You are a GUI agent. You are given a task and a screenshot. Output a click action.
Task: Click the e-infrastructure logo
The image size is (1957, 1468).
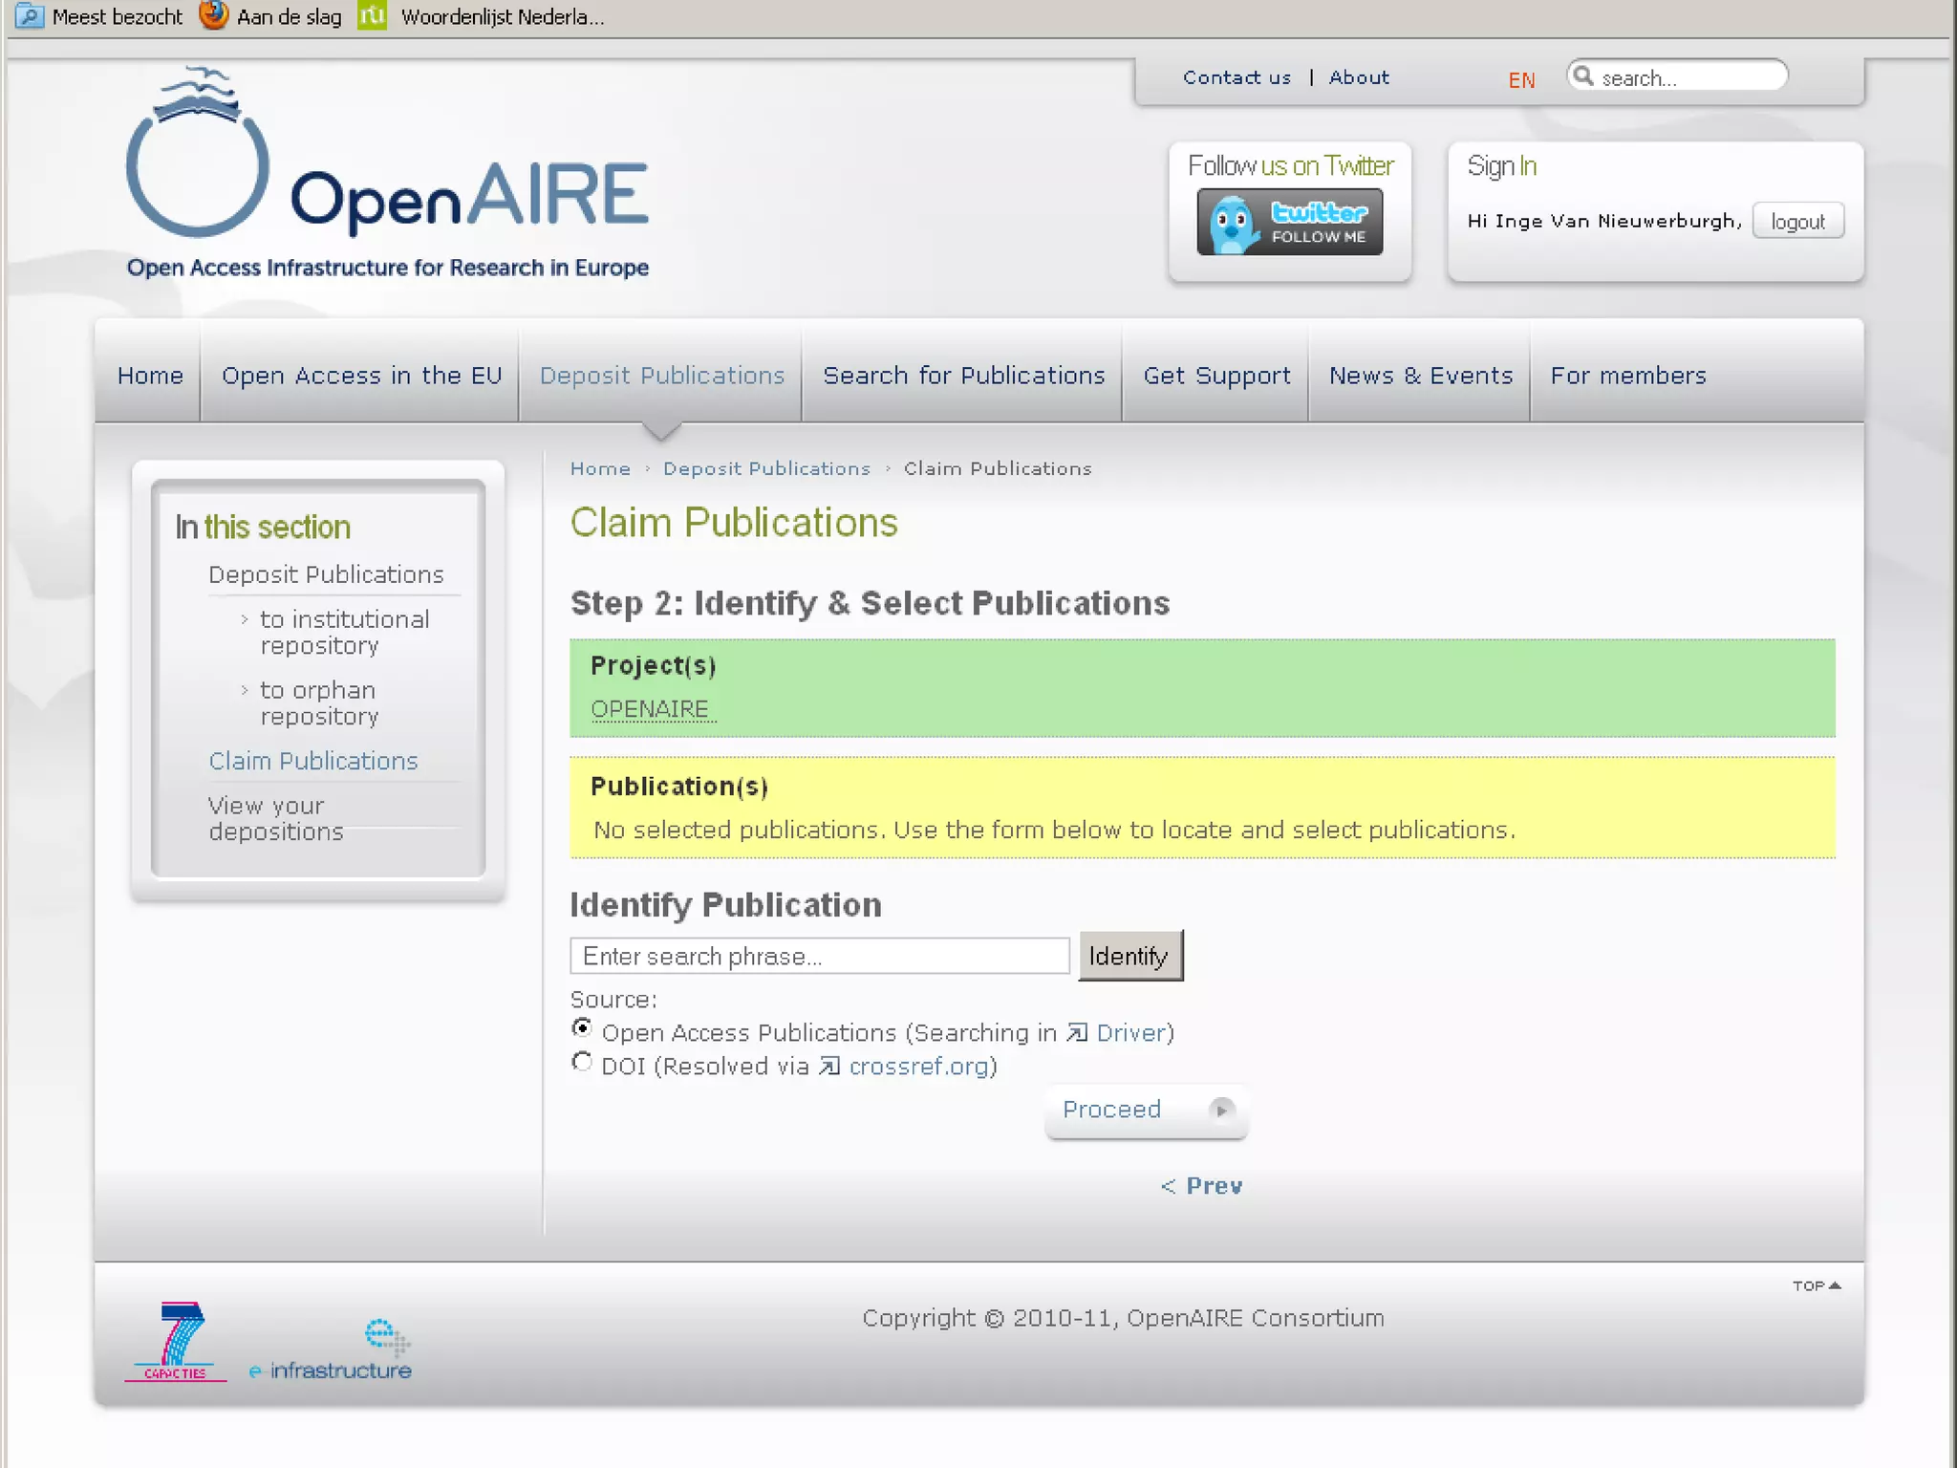(x=331, y=1349)
